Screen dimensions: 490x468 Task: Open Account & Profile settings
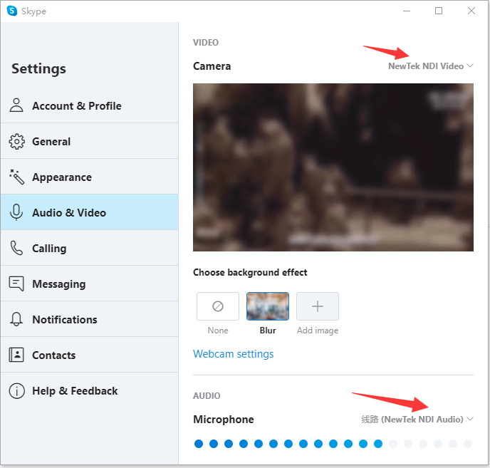coord(89,105)
